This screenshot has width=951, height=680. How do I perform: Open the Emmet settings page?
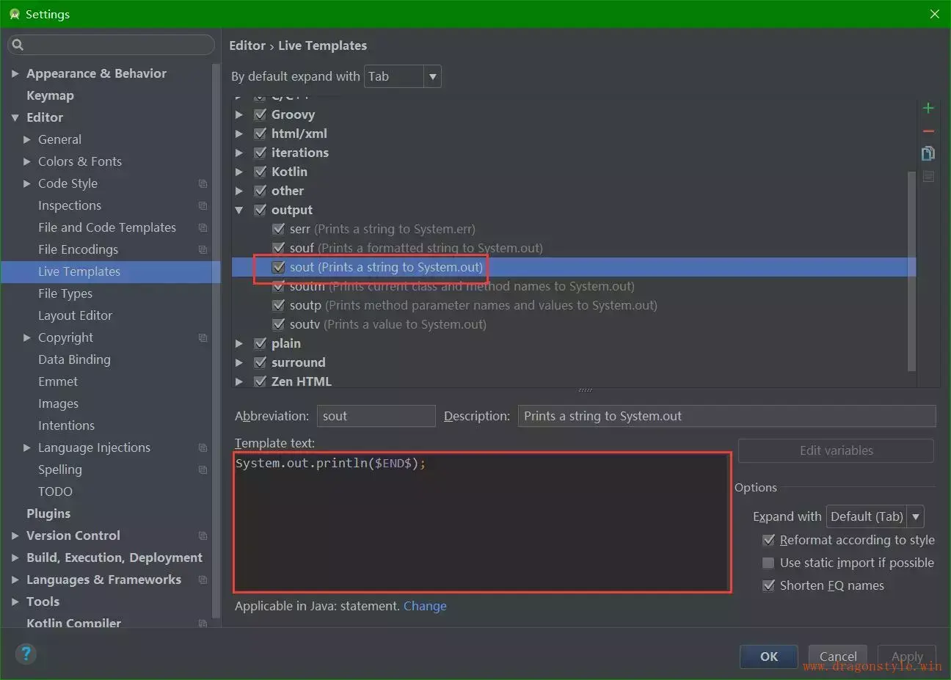tap(58, 381)
